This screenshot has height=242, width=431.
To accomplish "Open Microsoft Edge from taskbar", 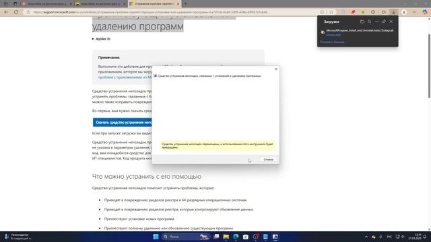I will tap(236, 237).
